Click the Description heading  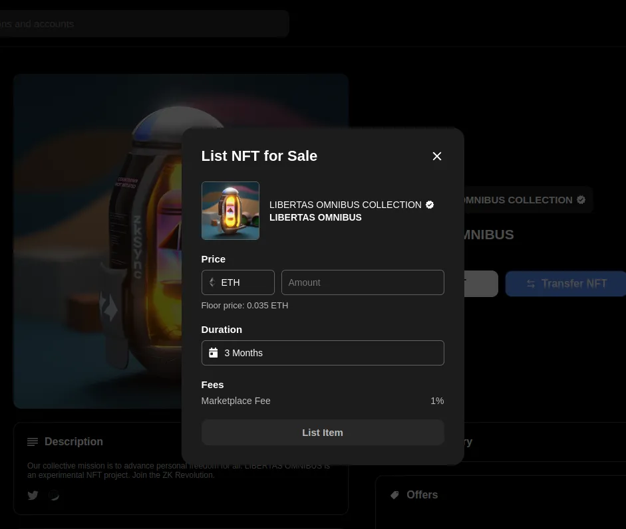(74, 442)
